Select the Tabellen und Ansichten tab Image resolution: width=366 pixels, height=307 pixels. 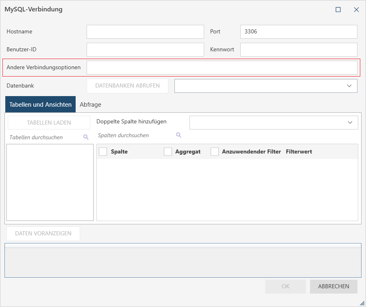click(40, 105)
